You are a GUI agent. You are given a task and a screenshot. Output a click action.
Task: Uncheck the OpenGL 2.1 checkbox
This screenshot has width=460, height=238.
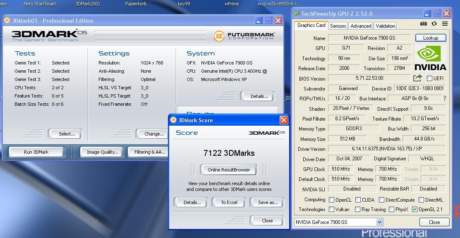414,209
